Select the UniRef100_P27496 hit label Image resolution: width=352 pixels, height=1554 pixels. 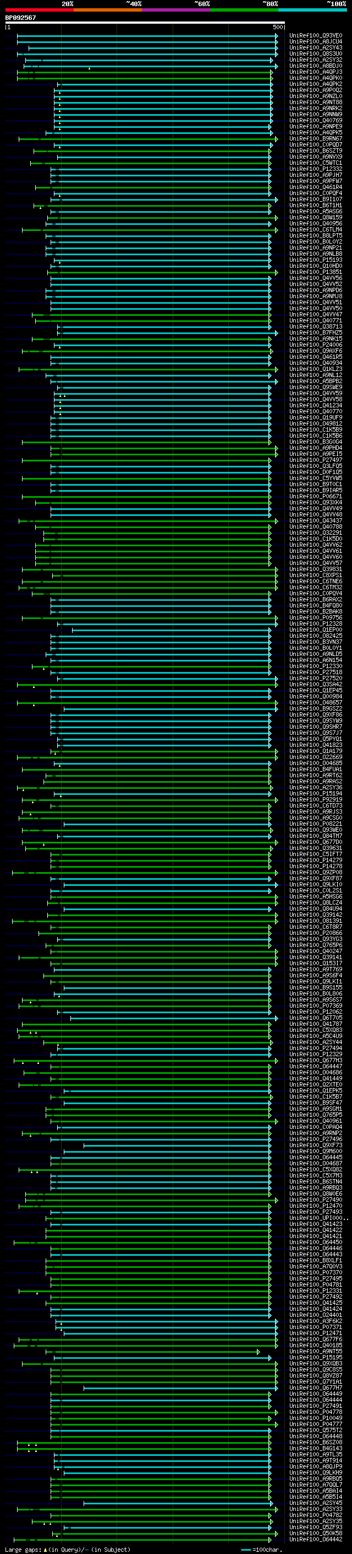tap(316, 1139)
